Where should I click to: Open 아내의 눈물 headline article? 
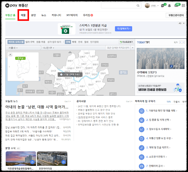click(37, 107)
